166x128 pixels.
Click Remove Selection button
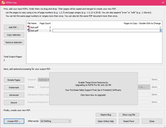14,42
